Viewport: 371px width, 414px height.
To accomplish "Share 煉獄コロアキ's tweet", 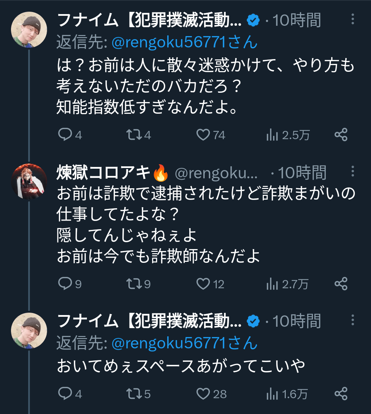I will click(341, 284).
